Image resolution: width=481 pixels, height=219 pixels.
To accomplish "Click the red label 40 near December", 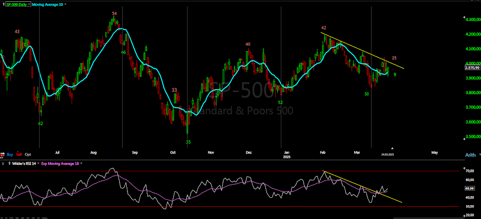I will click(248, 45).
